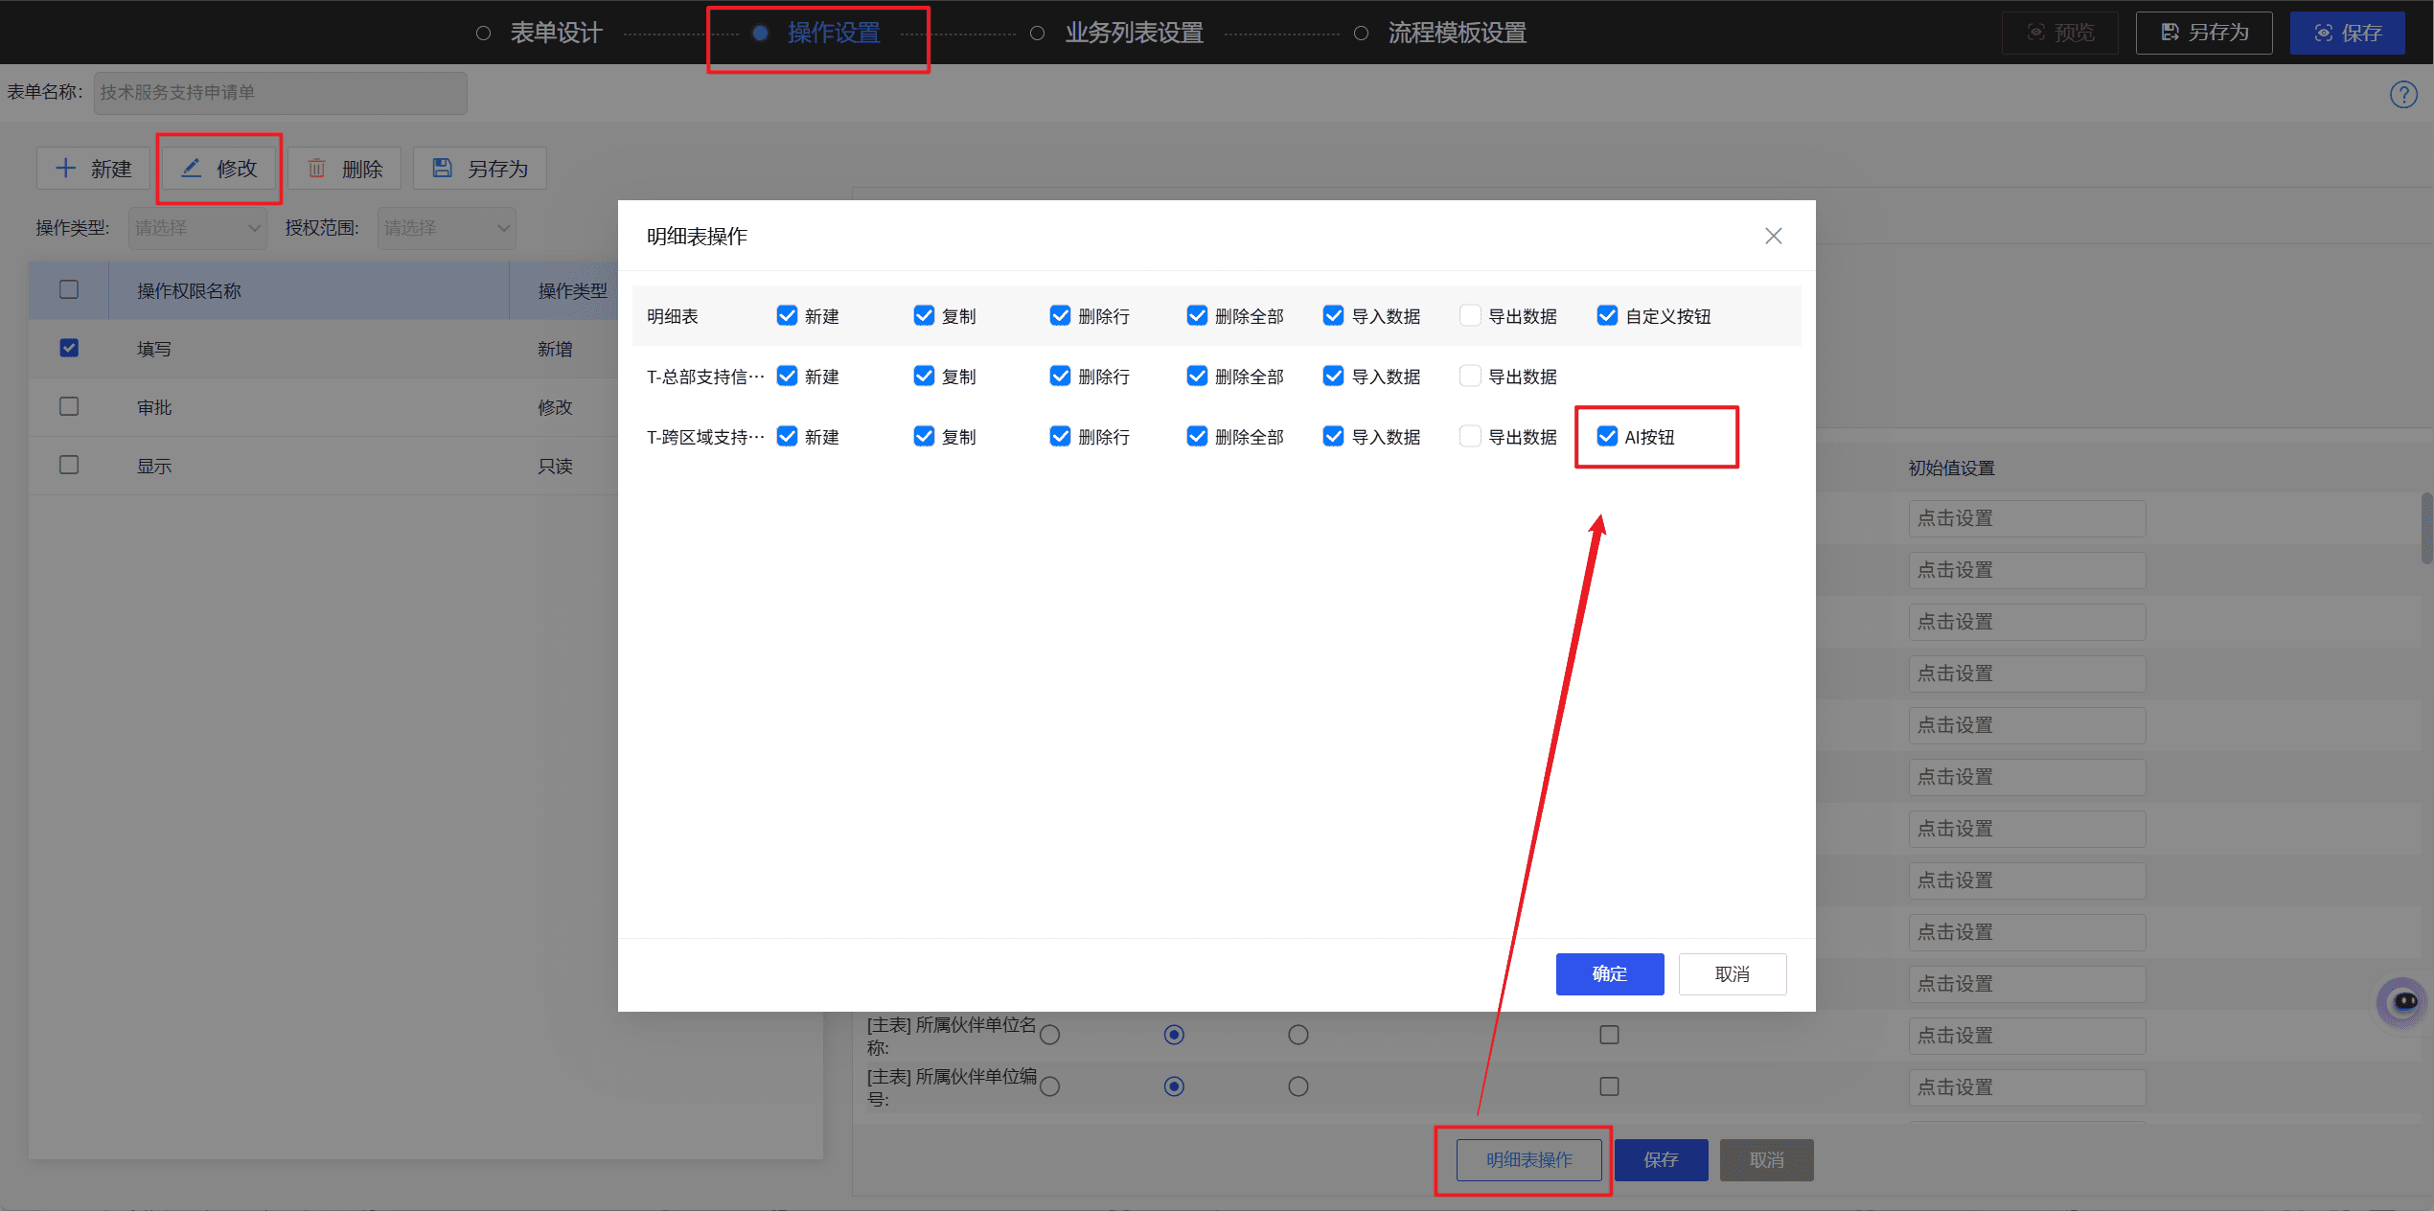Click the 修改 pencil toolbar button
Screen dimensions: 2434x1211
(219, 169)
